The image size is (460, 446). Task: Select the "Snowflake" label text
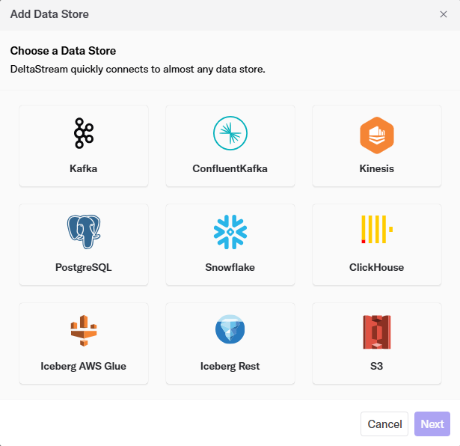pos(230,267)
